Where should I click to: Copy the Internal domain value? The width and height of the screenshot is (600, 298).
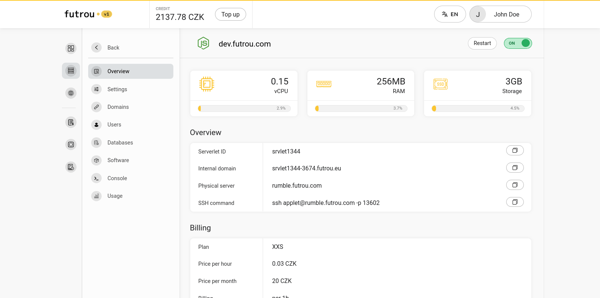pos(515,168)
